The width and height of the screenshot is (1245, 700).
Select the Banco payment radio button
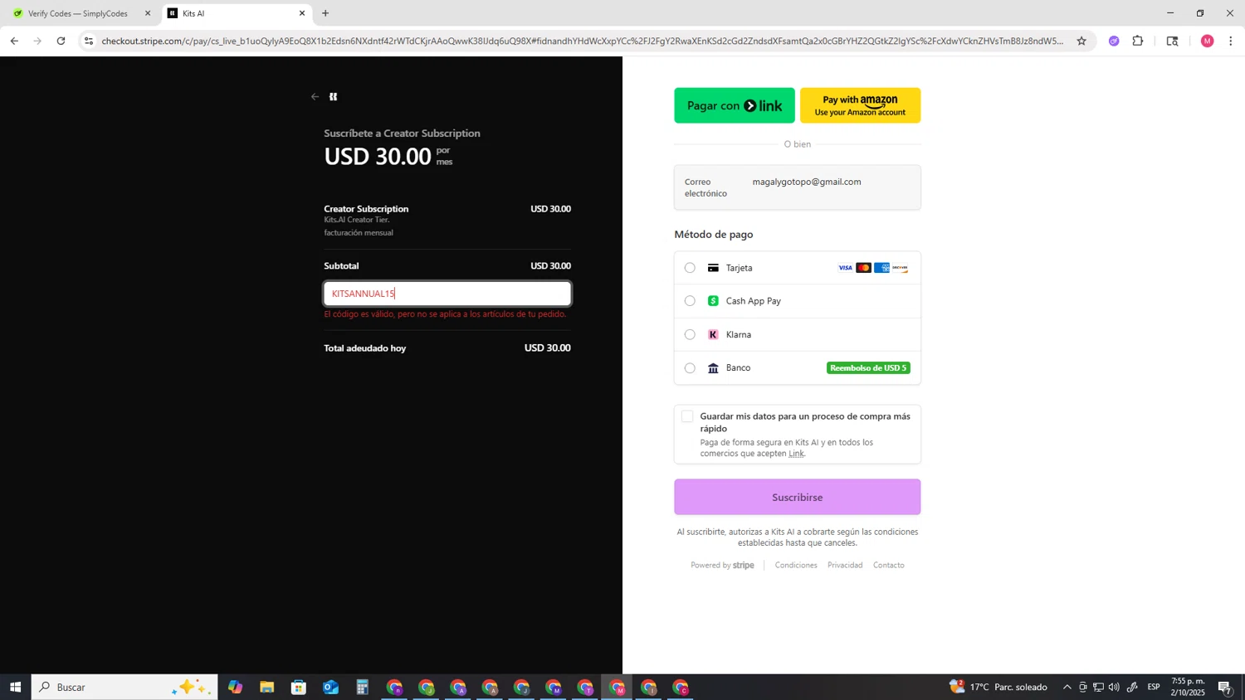(690, 368)
